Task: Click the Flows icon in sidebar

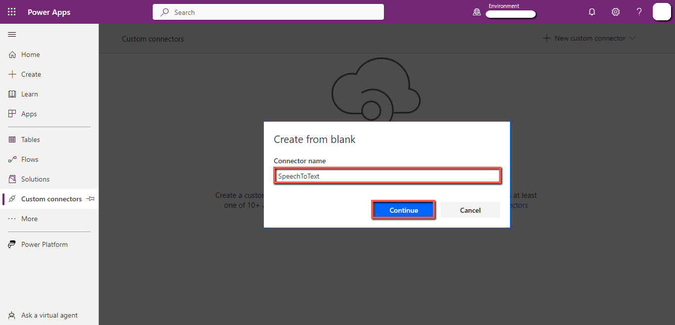Action: pyautogui.click(x=12, y=159)
